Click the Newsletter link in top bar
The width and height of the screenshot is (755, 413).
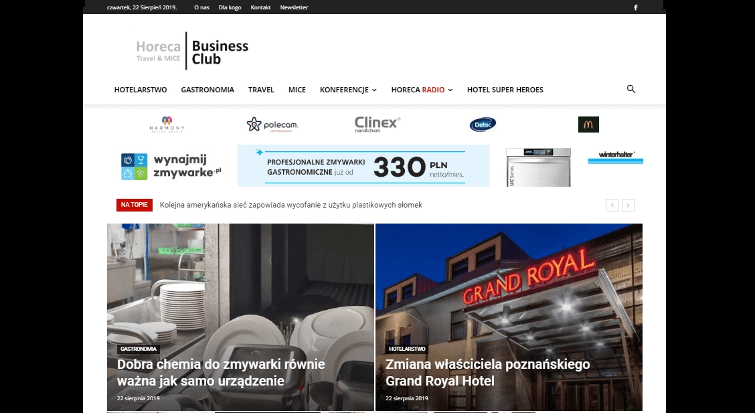294,7
